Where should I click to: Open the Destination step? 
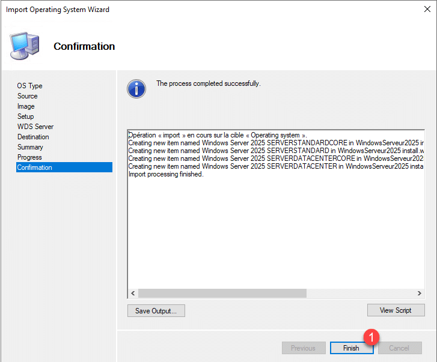(x=33, y=137)
